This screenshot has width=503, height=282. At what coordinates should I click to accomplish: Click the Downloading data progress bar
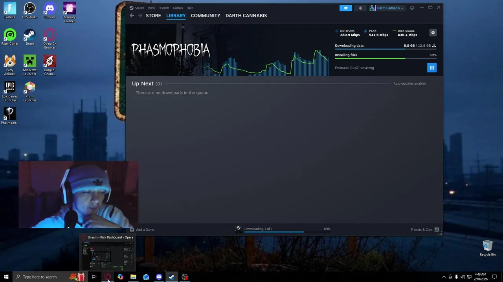(x=386, y=49)
